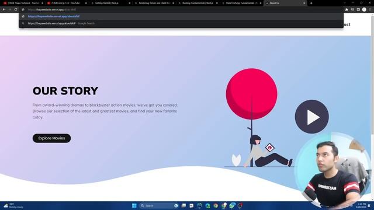Select the Google Search suggestion entry
The width and height of the screenshot is (374, 210).
[181, 23]
